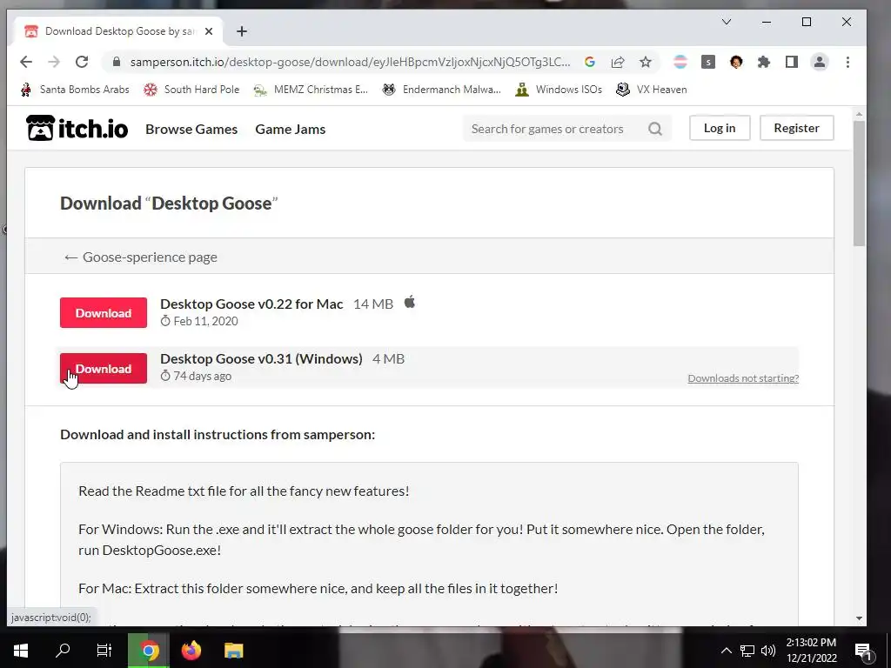
Task: Open the face avatar extension icon
Action: (736, 62)
